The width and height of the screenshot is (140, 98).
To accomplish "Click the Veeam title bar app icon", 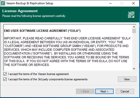I will (x=3, y=3).
